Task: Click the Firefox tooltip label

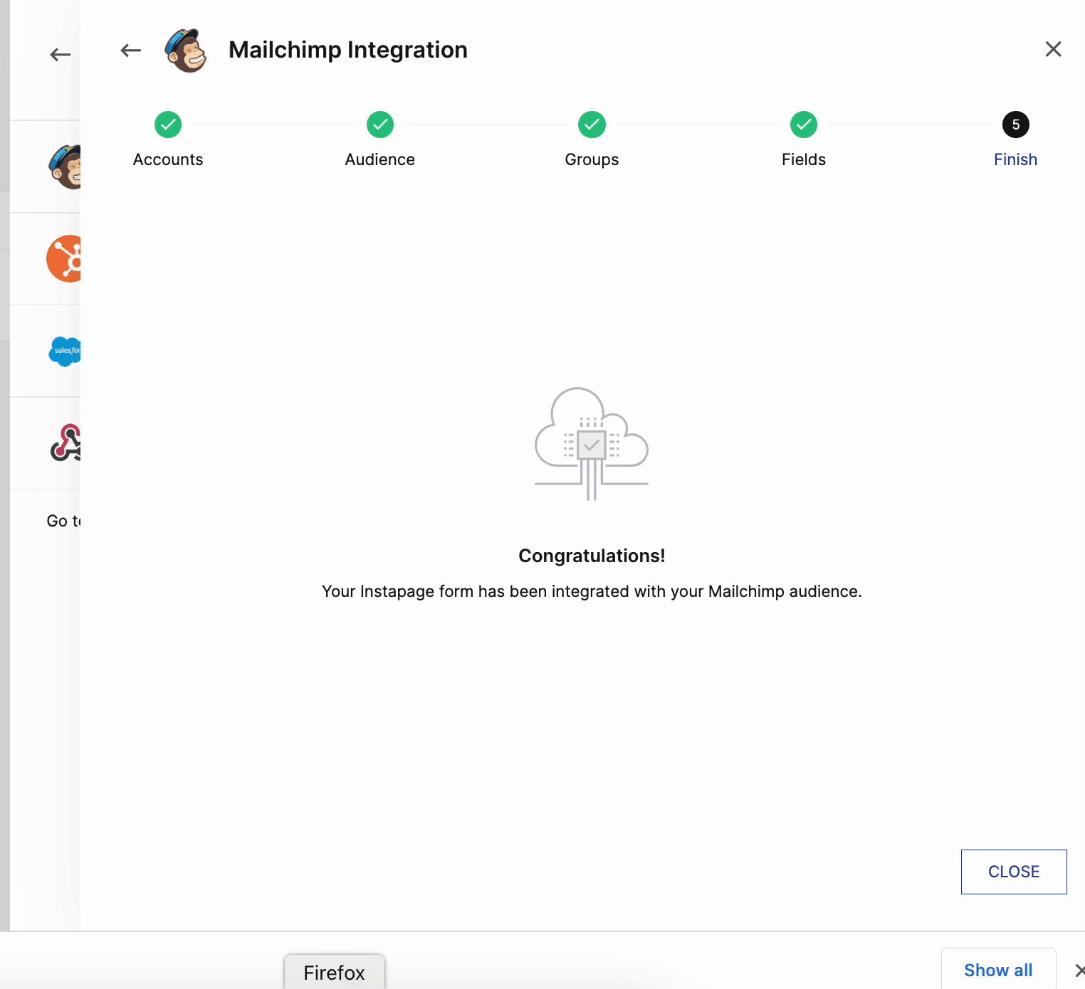Action: point(335,972)
